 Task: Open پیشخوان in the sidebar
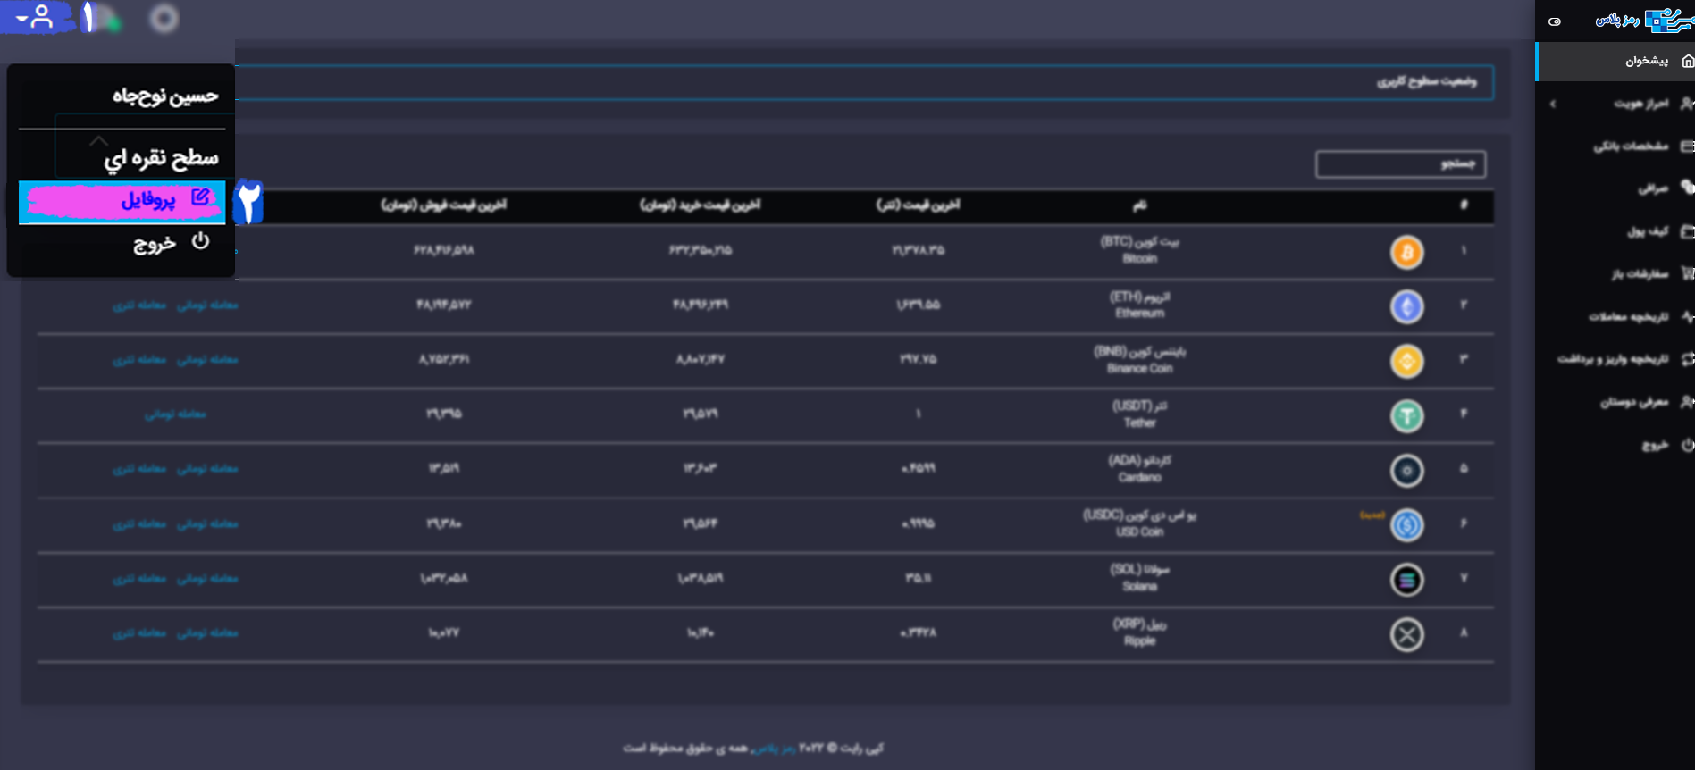click(x=1615, y=61)
